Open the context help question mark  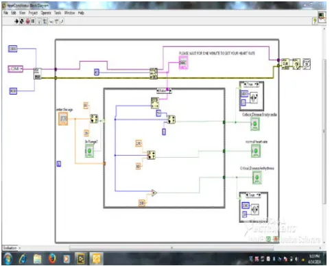pyautogui.click(x=315, y=21)
